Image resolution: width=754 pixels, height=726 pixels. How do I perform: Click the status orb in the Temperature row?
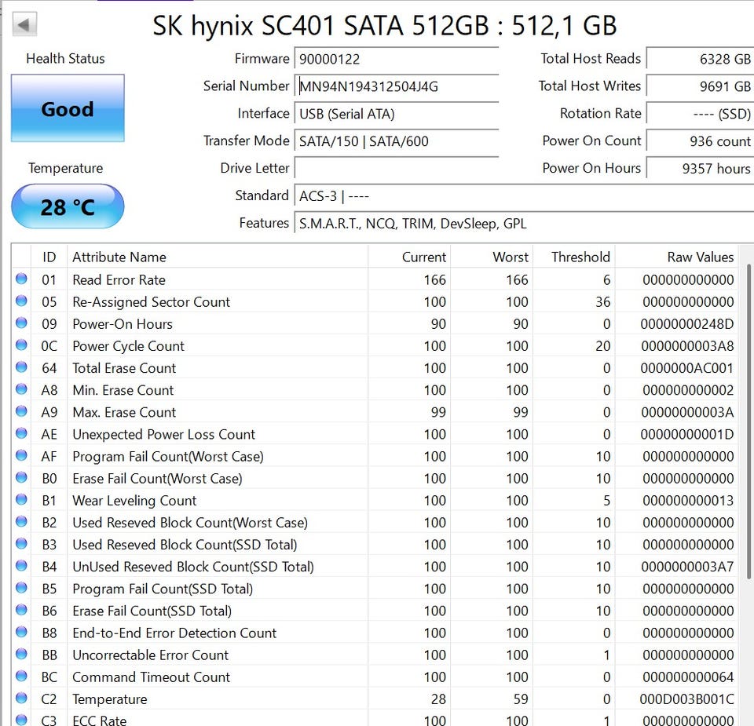click(21, 699)
